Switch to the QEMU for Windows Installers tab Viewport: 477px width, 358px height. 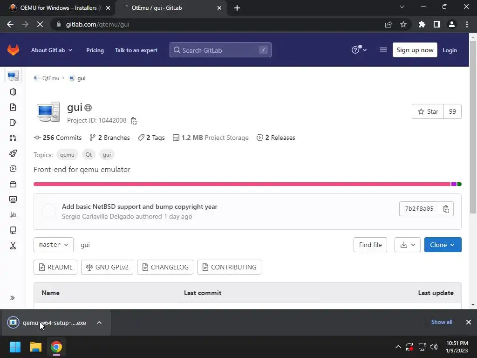[58, 8]
